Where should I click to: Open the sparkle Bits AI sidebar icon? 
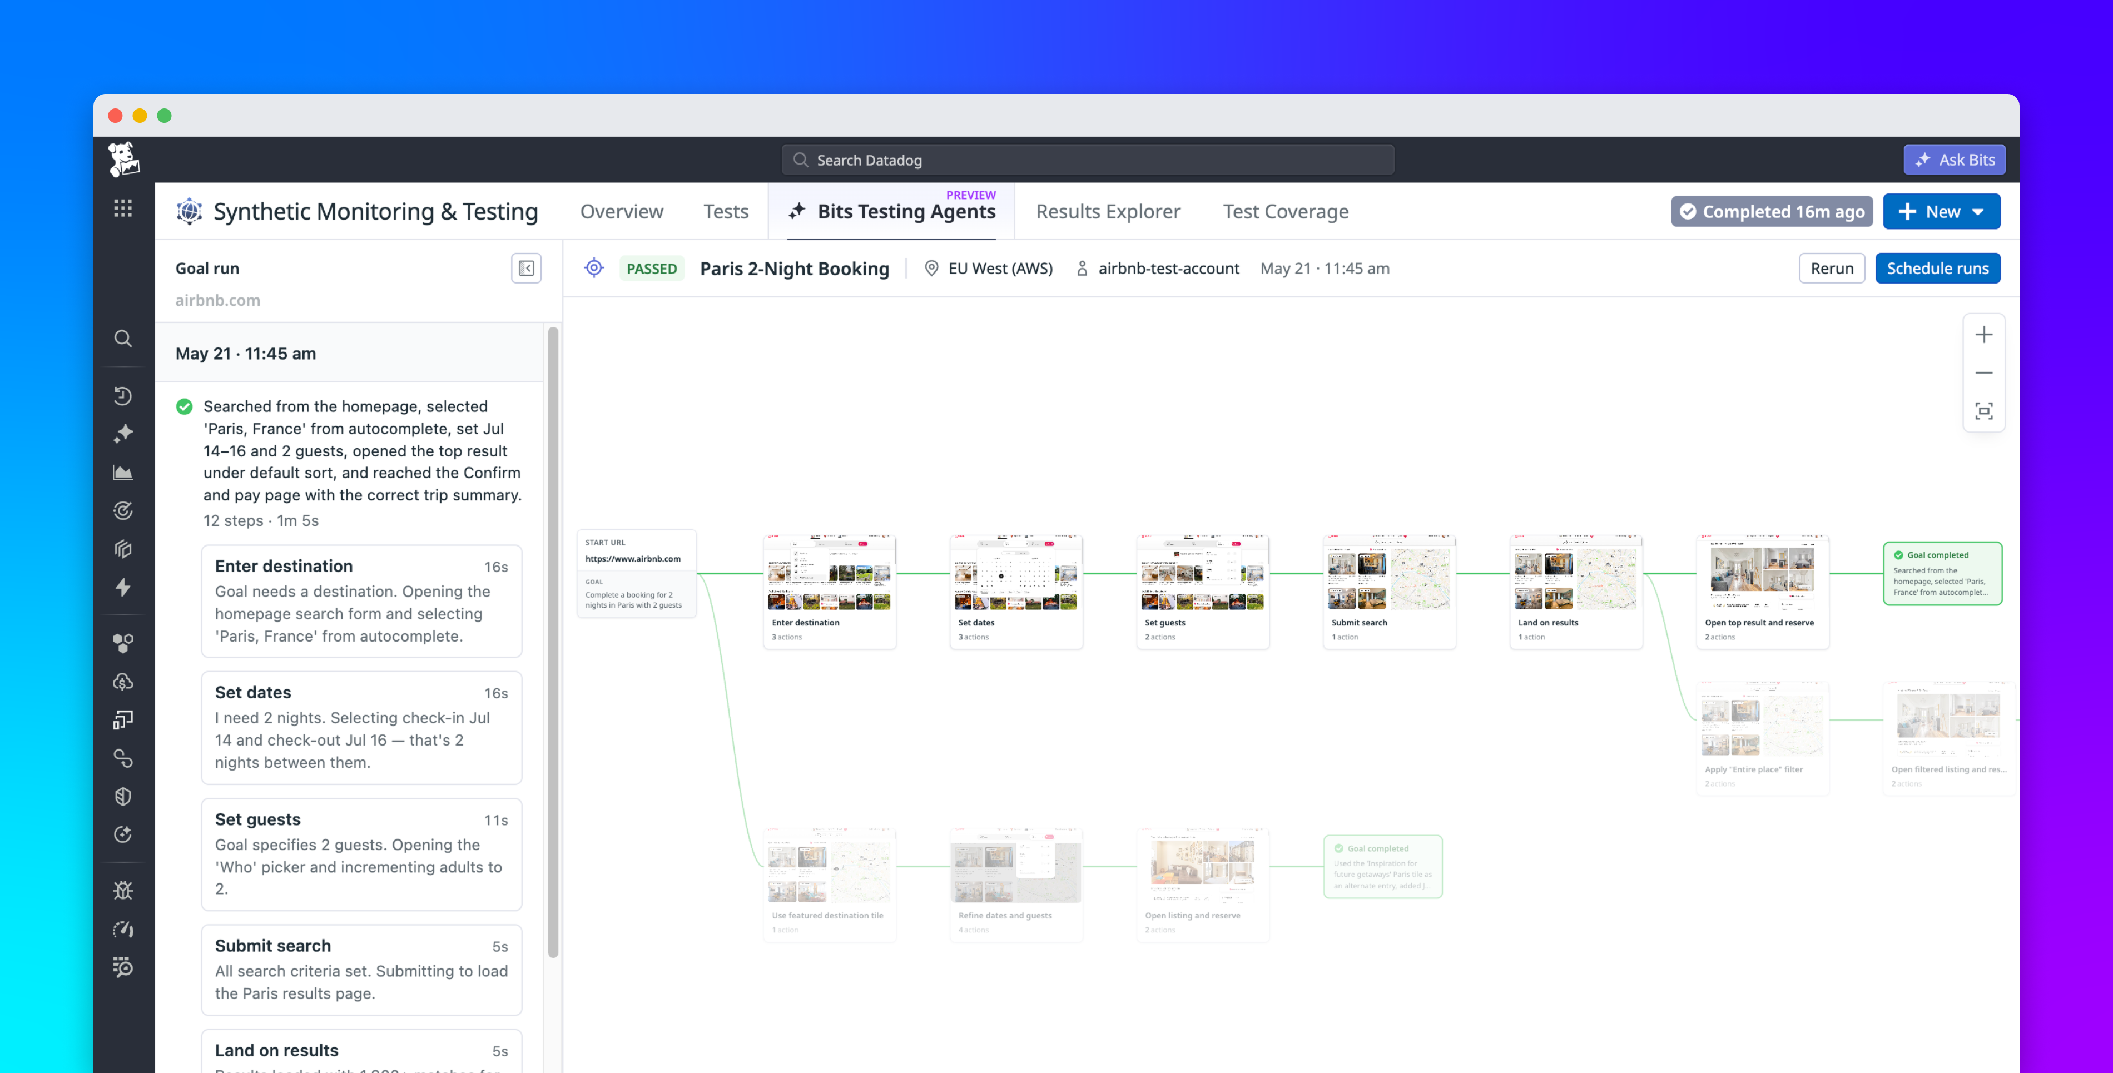[x=123, y=434]
